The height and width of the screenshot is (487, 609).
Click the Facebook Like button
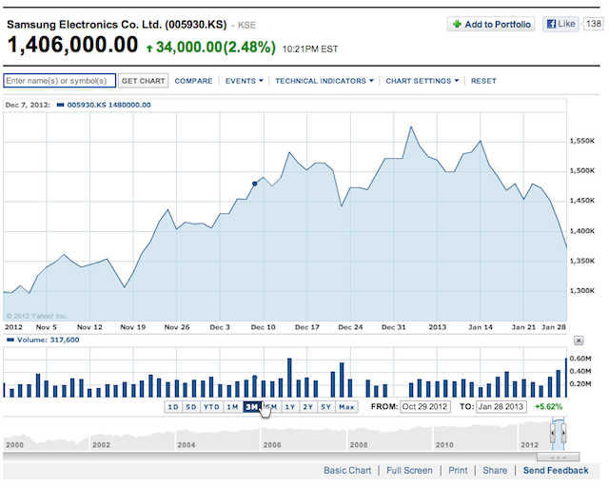pos(560,24)
